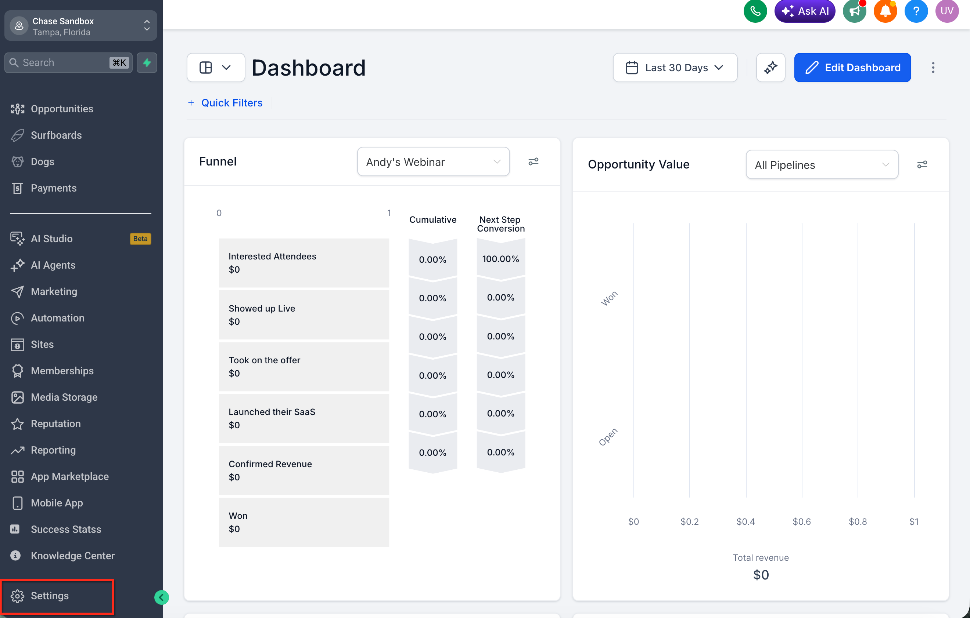Viewport: 970px width, 618px height.
Task: Click the sidebar Search field
Action: coord(68,63)
